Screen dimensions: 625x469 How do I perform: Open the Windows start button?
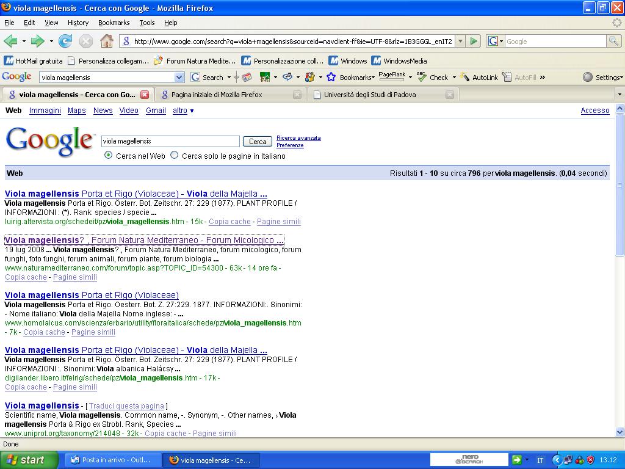coord(29,460)
